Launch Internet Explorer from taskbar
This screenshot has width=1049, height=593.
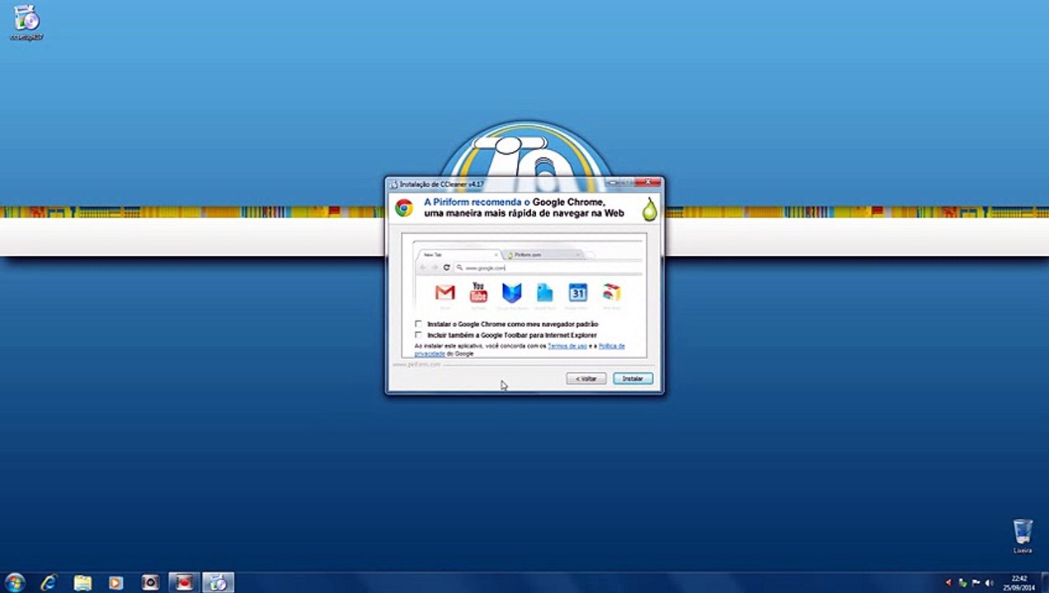pos(49,582)
